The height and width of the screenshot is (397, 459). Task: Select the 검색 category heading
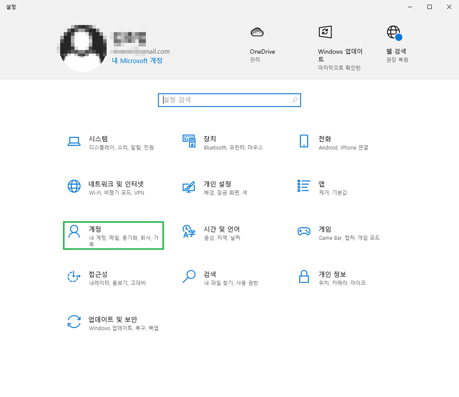pos(210,274)
